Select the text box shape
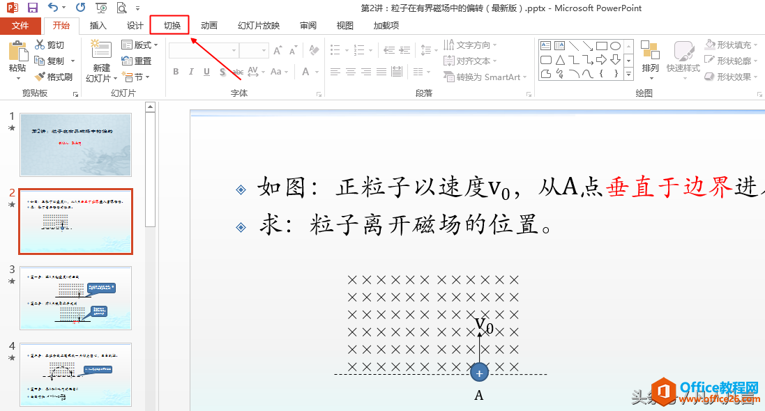This screenshot has width=765, height=411. coord(546,46)
